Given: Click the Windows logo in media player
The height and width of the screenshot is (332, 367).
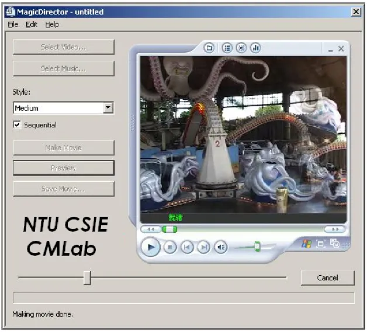Looking at the screenshot, I should 306,244.
